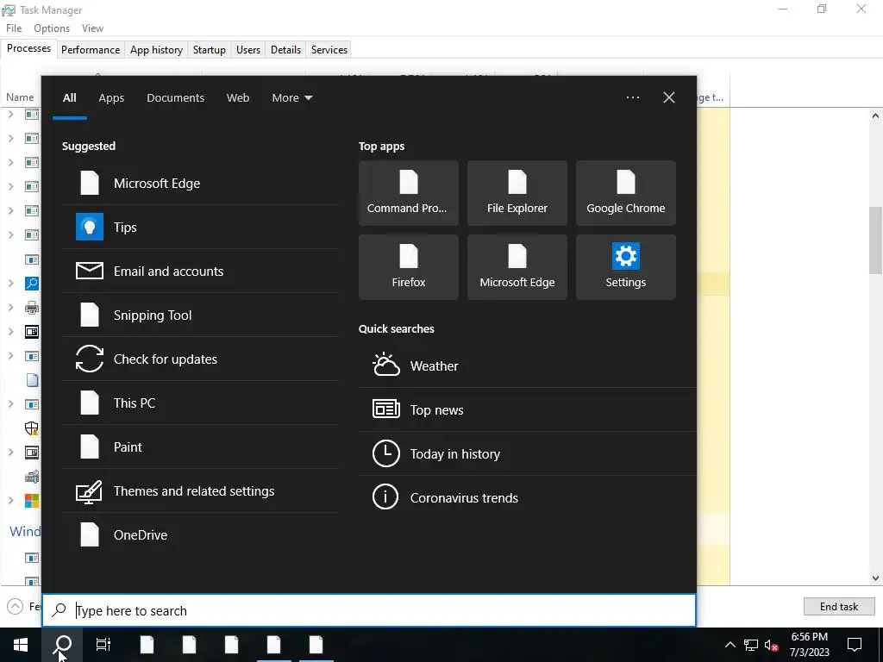Switch to Task Manager Services tab
The image size is (883, 662).
point(329,49)
